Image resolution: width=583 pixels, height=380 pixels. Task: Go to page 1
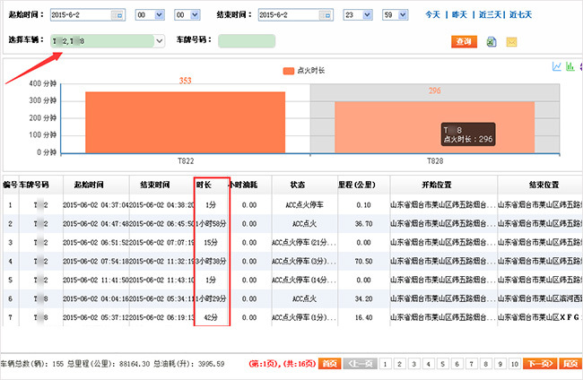(x=385, y=364)
